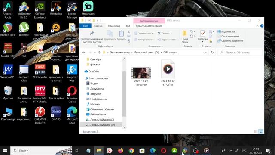Image resolution: width=275 pixels, height=155 pixels.
Task: Go up one folder level with up arrow
Action: tap(99, 53)
